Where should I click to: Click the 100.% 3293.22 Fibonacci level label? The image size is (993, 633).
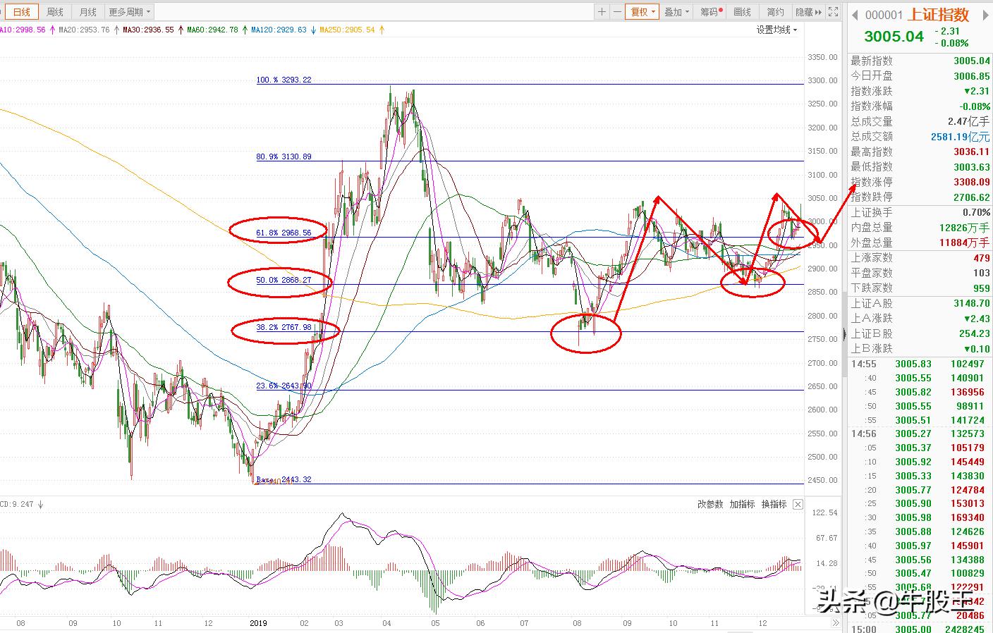[284, 80]
